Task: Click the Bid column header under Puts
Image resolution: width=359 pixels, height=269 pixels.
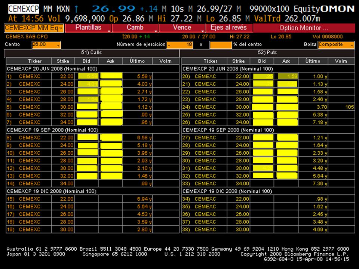Action: coord(262,61)
